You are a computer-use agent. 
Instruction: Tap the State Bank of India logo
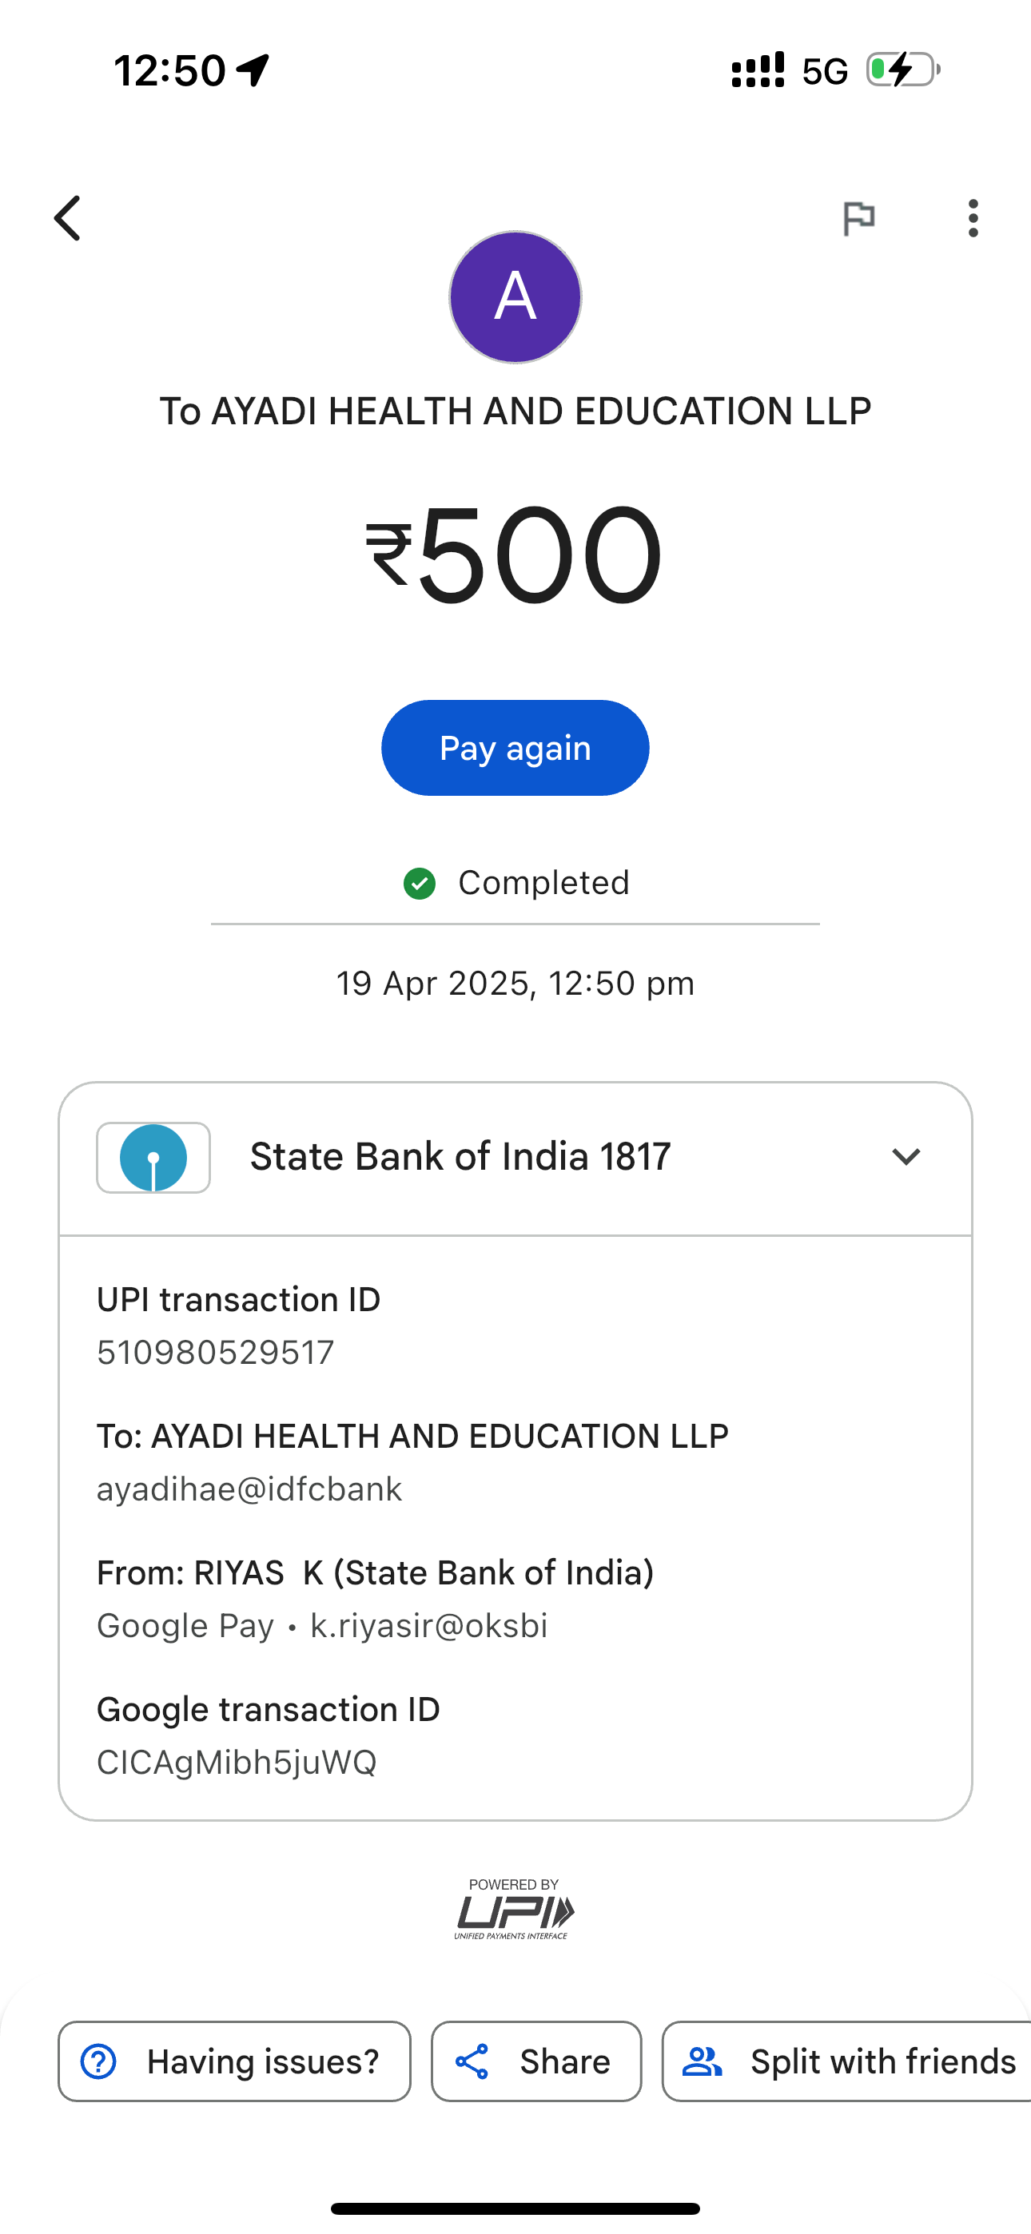click(153, 1157)
